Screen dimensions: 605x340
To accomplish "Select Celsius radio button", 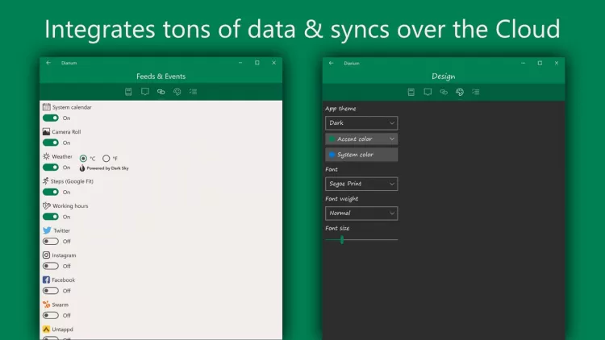I will 83,159.
